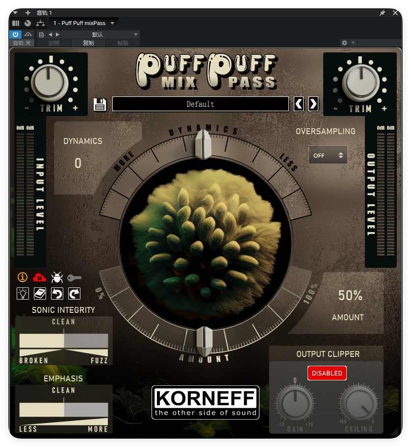This screenshot has height=447, width=411.
Task: Toggle the blue plugin power button
Action: pos(15,34)
